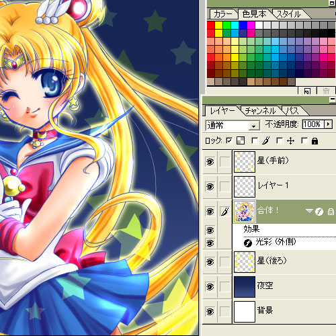The image size is (336, 336).
Task: Click the layer effects f icon on 合体！ layer
Action: pyautogui.click(x=319, y=212)
